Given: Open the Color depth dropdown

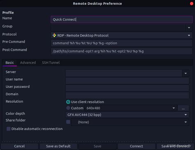Looking at the screenshot, I should click(127, 115).
